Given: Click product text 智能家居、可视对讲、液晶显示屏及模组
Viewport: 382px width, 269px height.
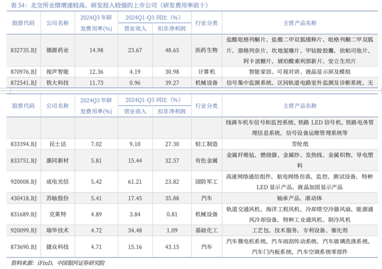Looking at the screenshot, I should (x=300, y=72).
